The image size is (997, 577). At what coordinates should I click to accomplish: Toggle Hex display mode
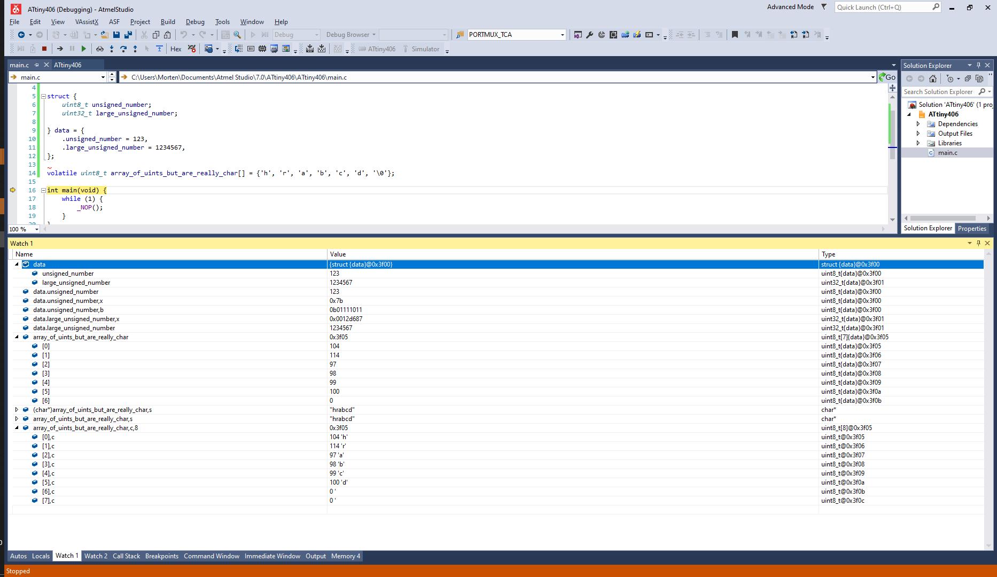tap(176, 49)
